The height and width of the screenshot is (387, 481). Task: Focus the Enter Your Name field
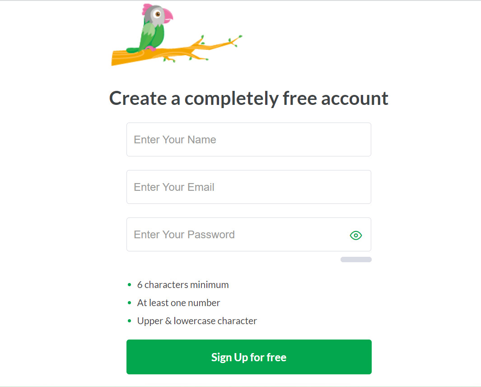[248, 140]
